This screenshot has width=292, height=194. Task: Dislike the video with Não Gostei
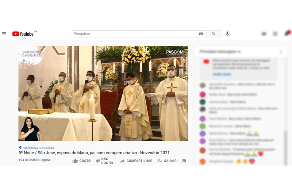point(104,161)
